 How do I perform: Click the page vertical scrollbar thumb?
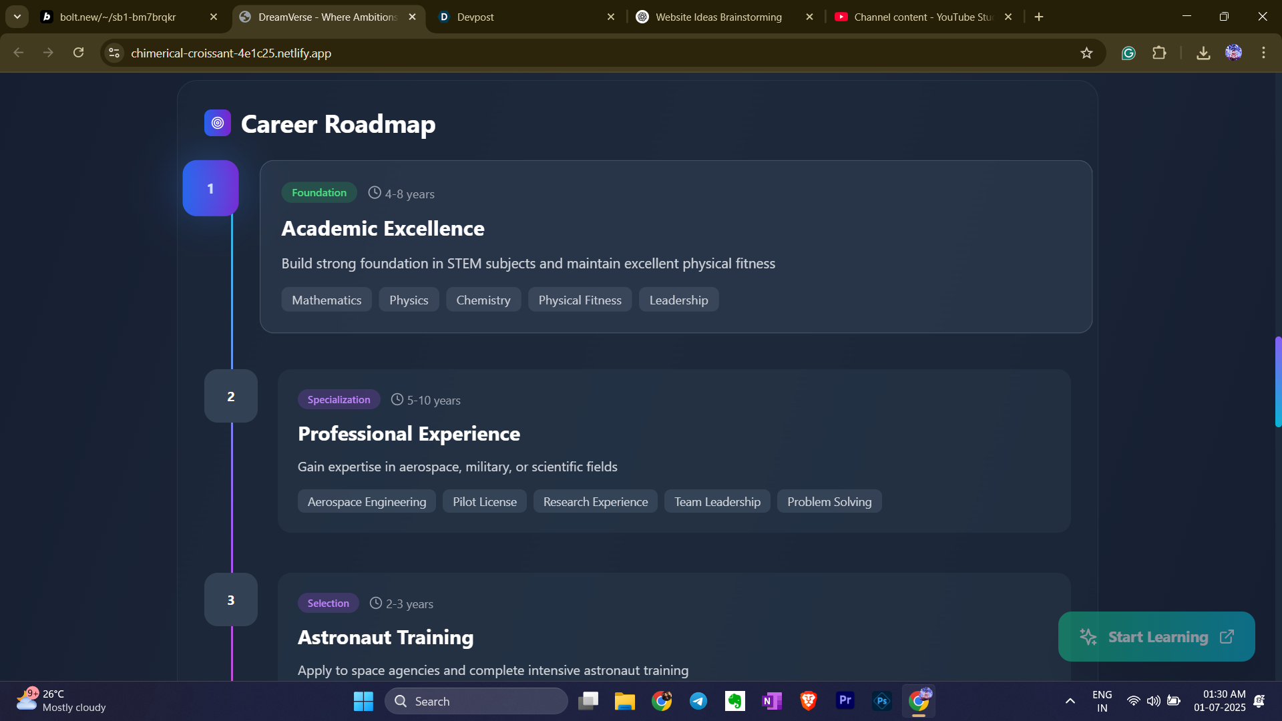pyautogui.click(x=1277, y=382)
